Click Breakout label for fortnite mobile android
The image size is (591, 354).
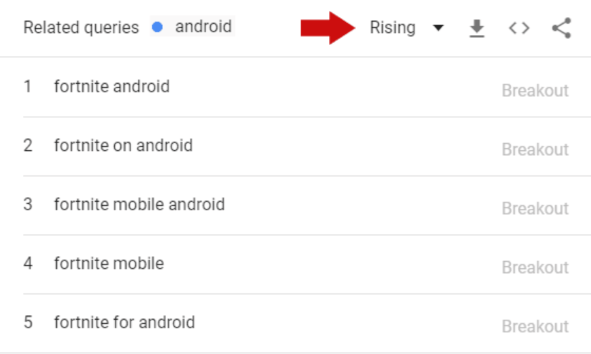click(535, 208)
